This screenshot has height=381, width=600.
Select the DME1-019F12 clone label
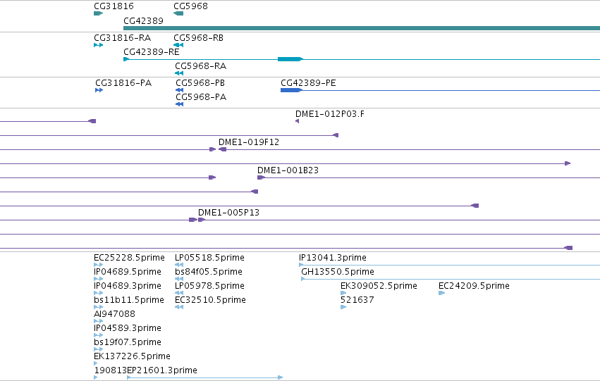click(249, 142)
